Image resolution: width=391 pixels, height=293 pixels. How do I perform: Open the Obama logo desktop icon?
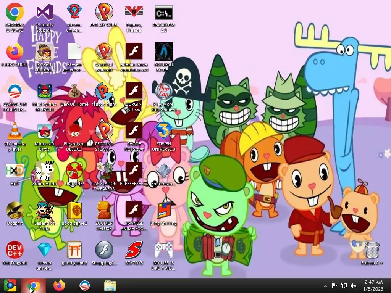tap(15, 92)
